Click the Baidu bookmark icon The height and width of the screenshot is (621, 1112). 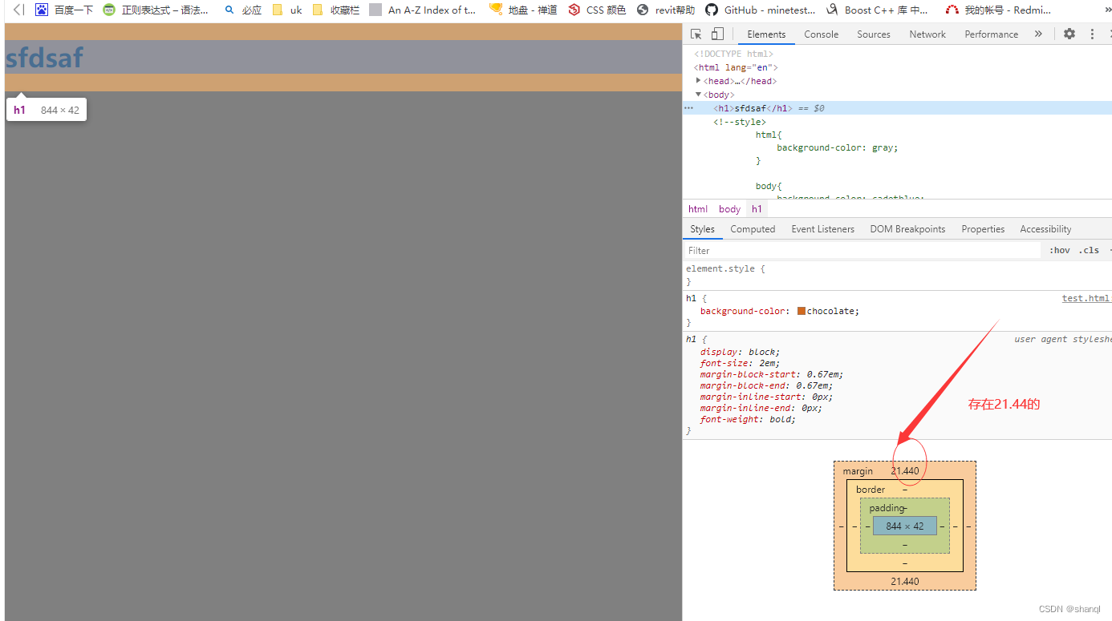click(x=42, y=10)
